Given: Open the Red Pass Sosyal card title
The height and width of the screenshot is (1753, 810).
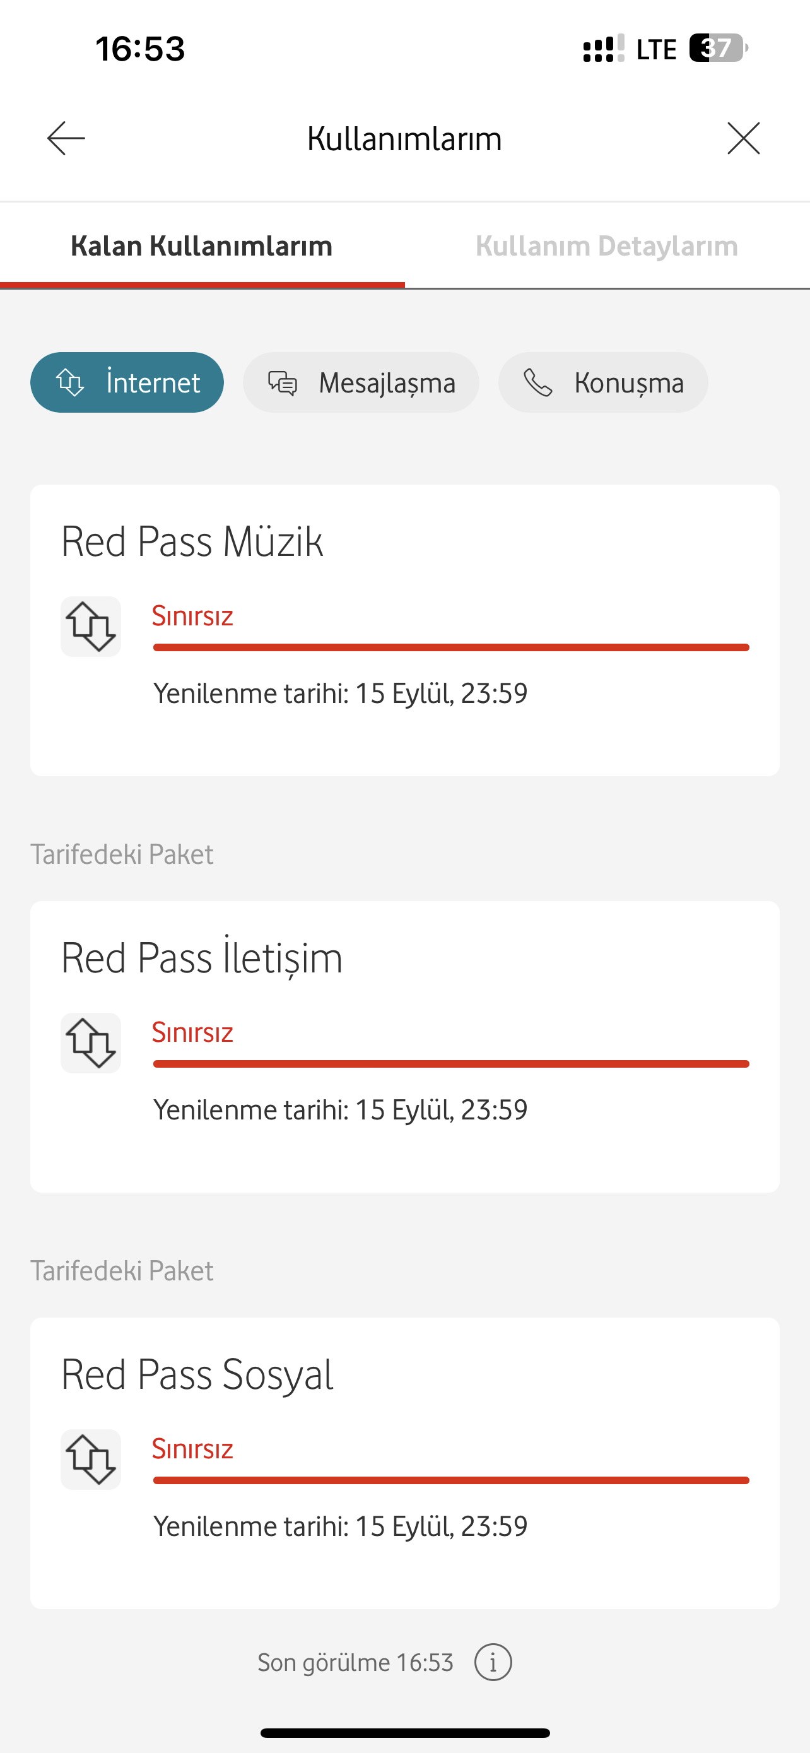Looking at the screenshot, I should pos(197,1374).
